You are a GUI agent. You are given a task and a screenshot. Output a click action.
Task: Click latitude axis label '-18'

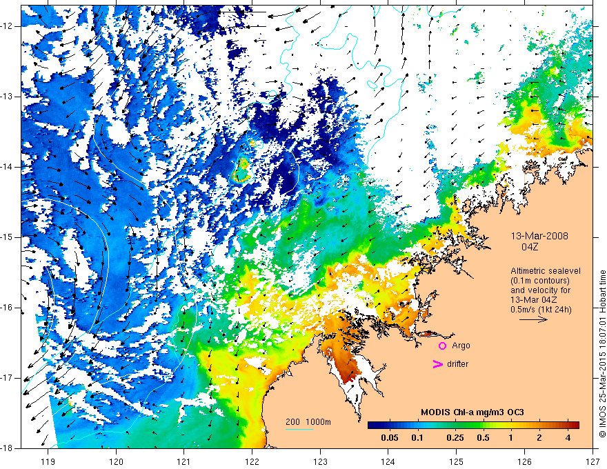point(8,448)
